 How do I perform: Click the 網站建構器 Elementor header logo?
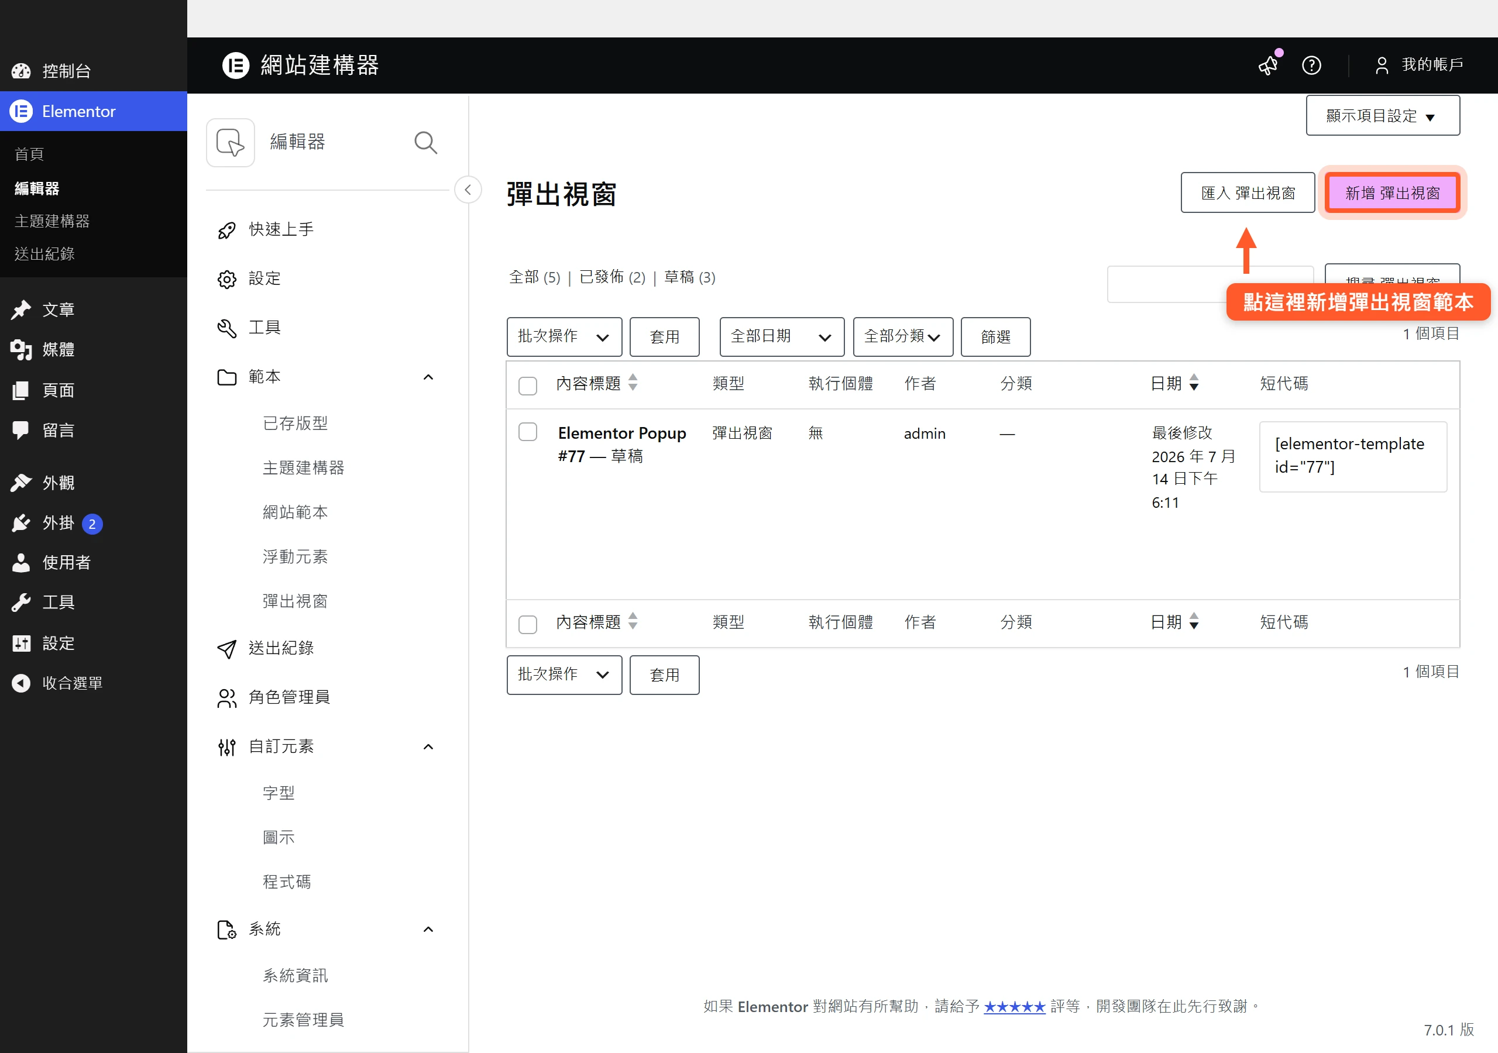(236, 66)
